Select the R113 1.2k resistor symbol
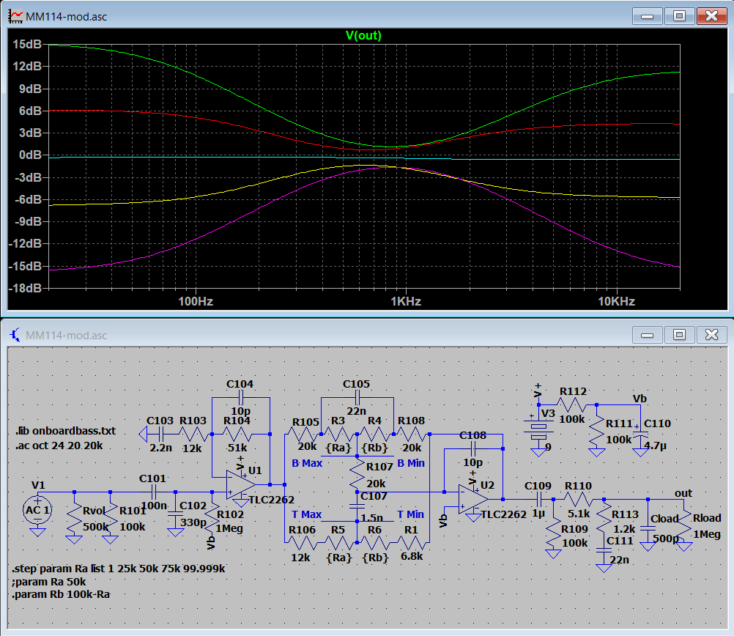Viewport: 734px width, 636px height. (604, 518)
